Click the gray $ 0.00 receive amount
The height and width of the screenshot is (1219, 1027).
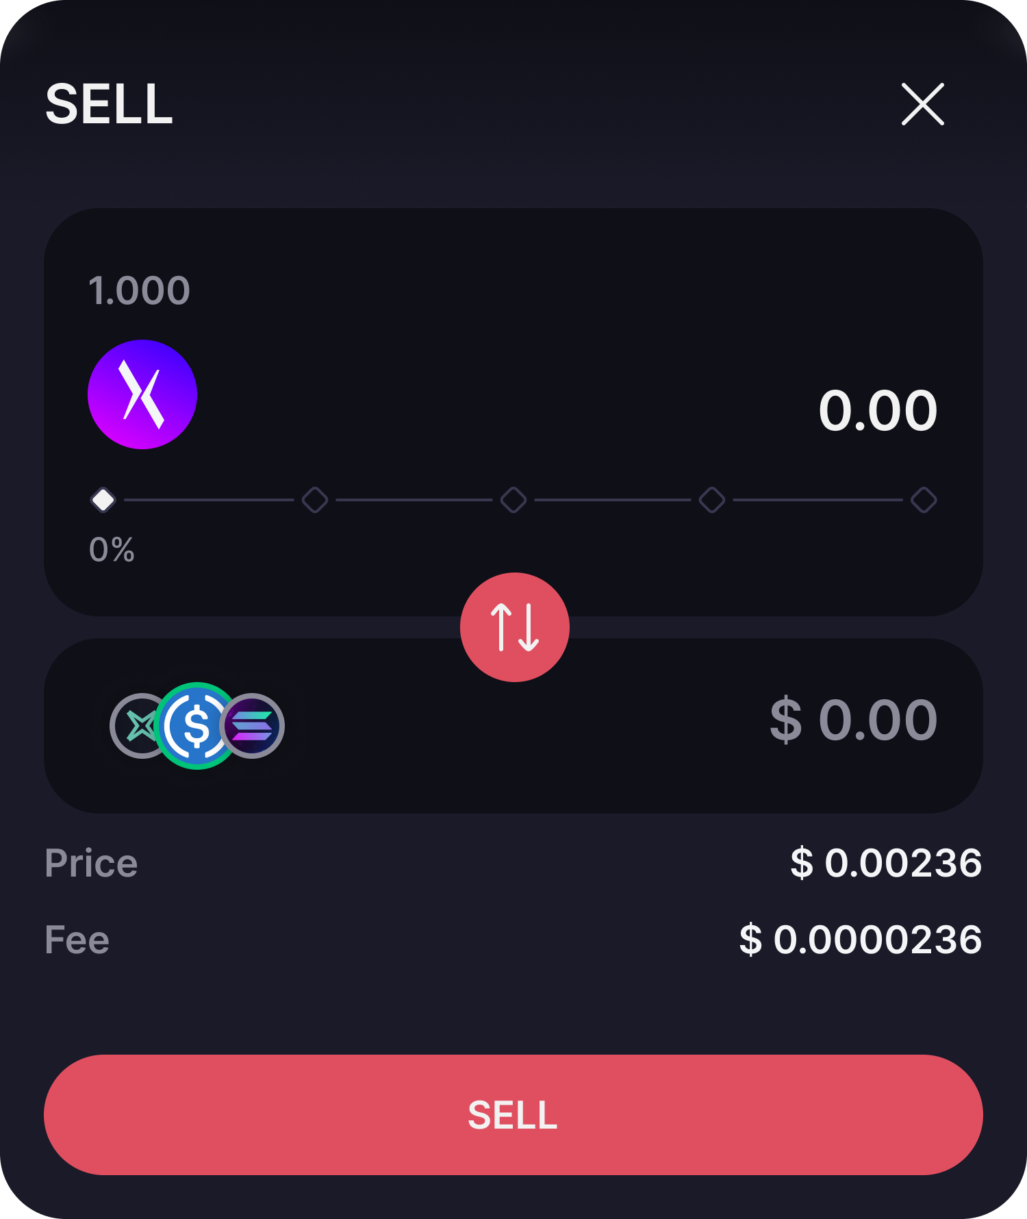point(853,720)
